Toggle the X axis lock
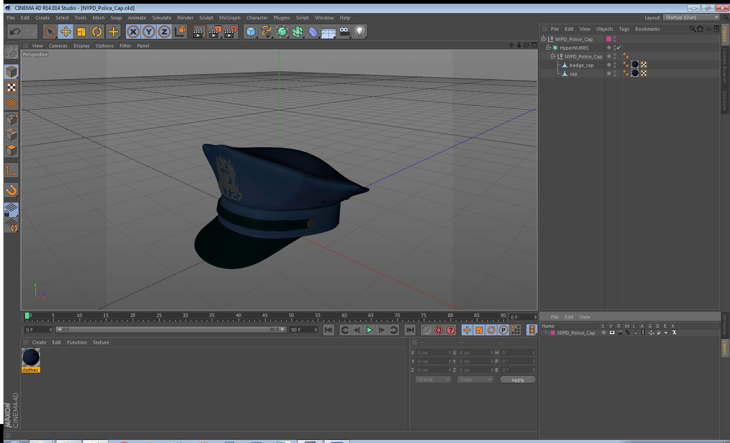Image resolution: width=730 pixels, height=443 pixels. coord(133,32)
